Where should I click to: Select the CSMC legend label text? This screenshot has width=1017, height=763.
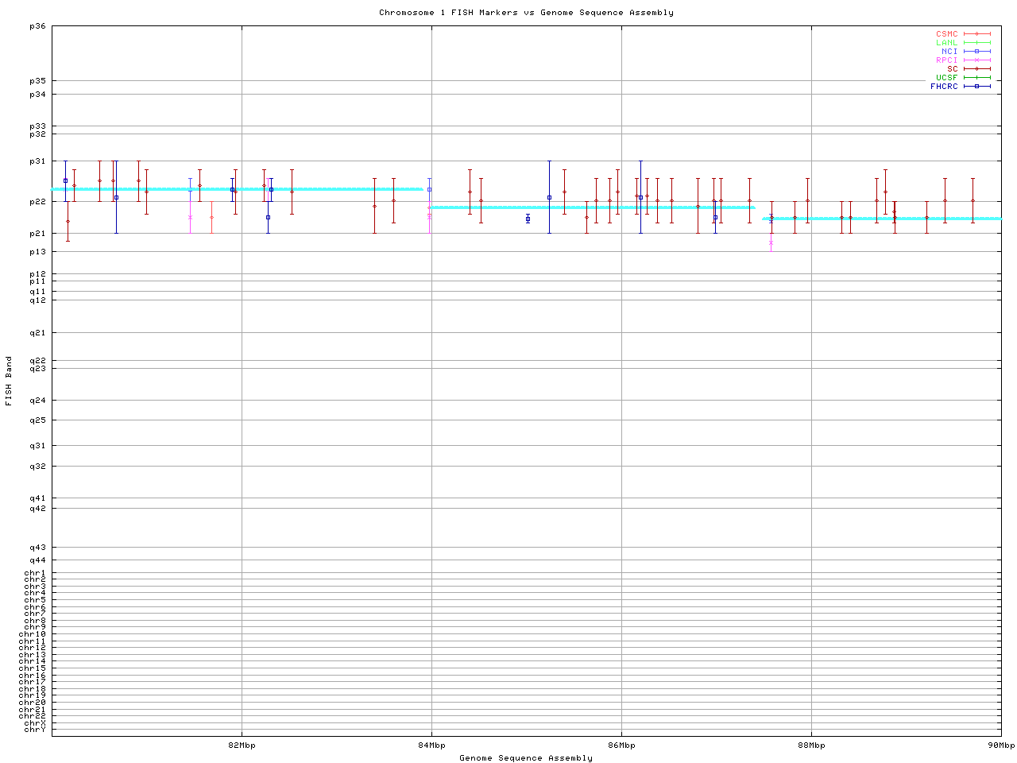coord(946,34)
